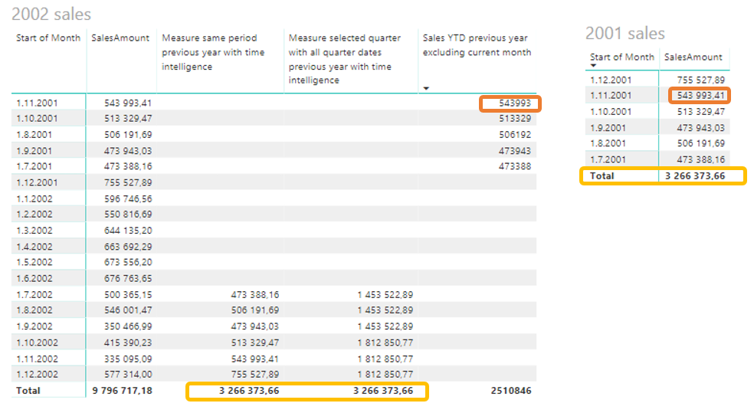754x413 pixels.
Task: Click the SalesAmount 500 365,15 cell
Action: (x=128, y=294)
